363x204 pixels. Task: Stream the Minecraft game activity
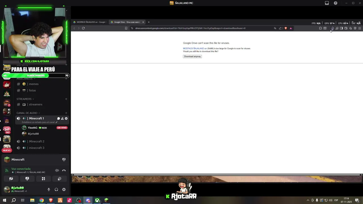click(x=64, y=160)
